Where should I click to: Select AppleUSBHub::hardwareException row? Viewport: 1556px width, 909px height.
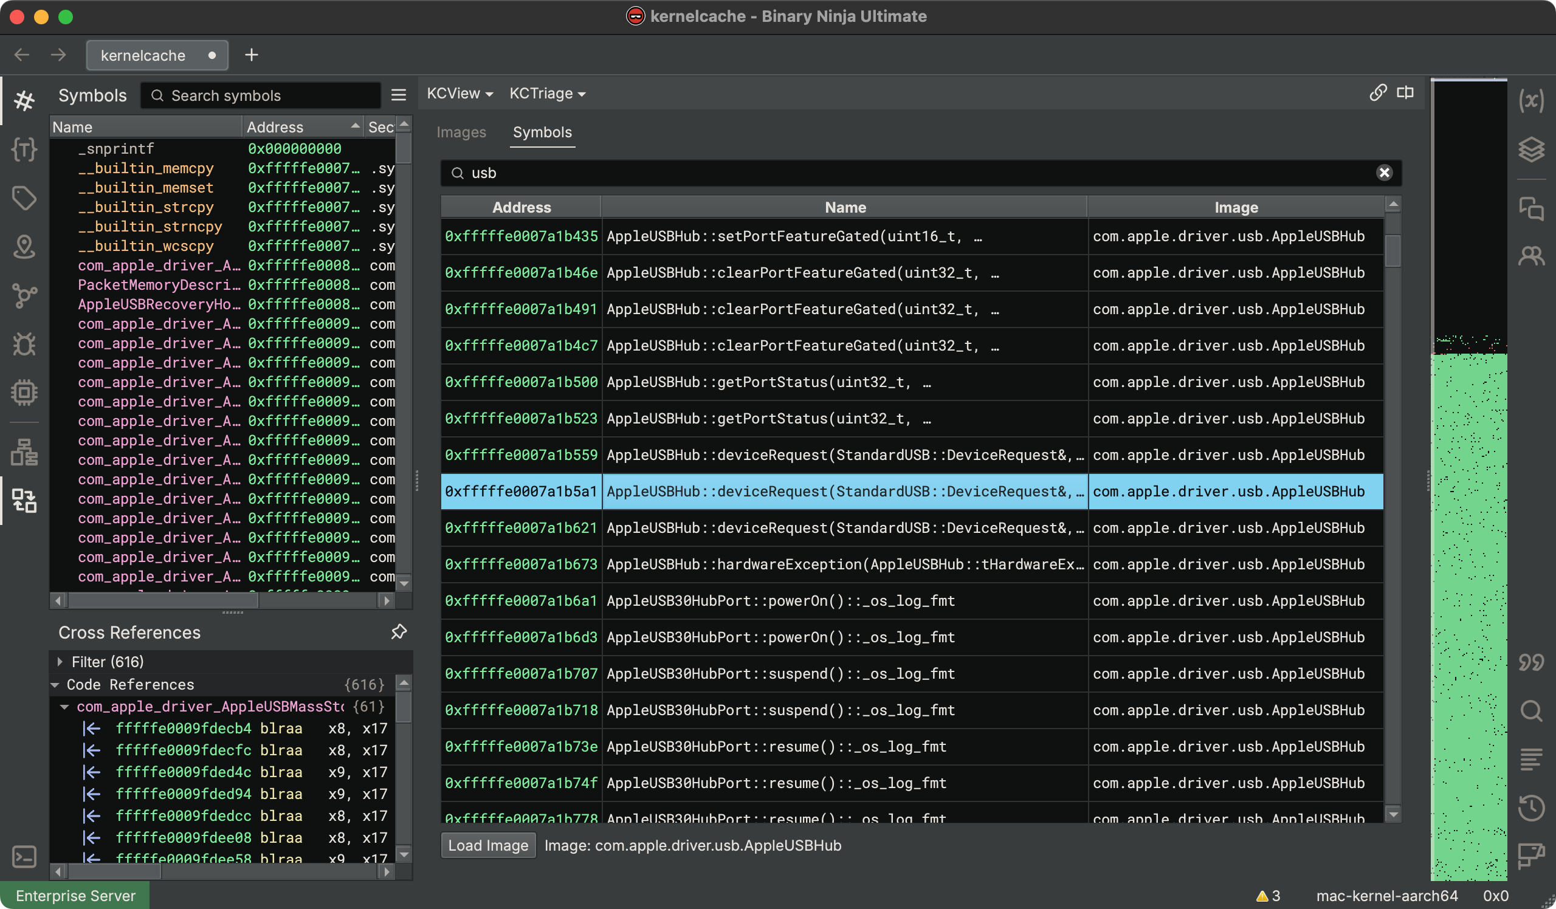coord(912,564)
